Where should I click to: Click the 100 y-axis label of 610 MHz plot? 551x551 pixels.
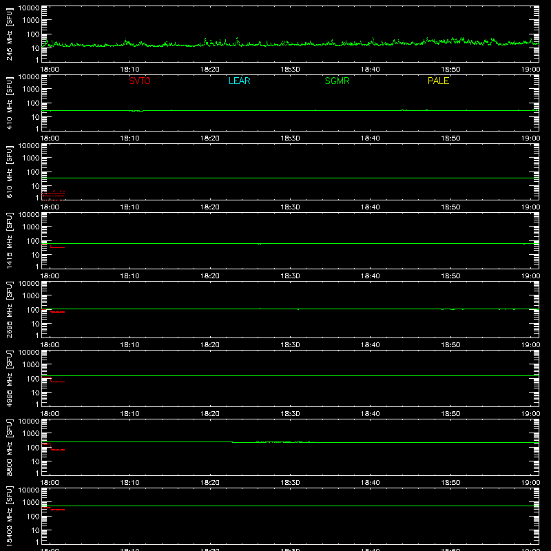click(33, 171)
